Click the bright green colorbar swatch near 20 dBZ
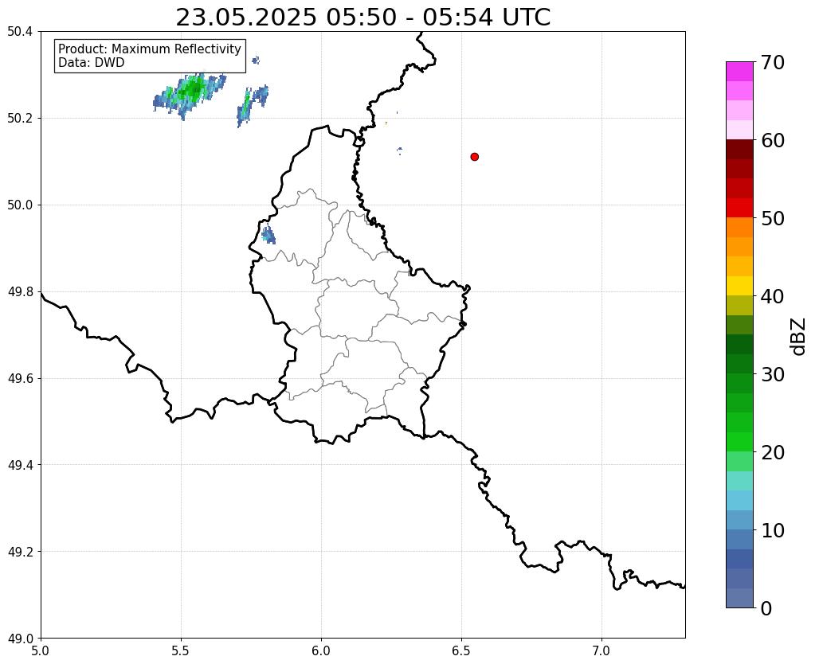815x664 pixels. (739, 442)
